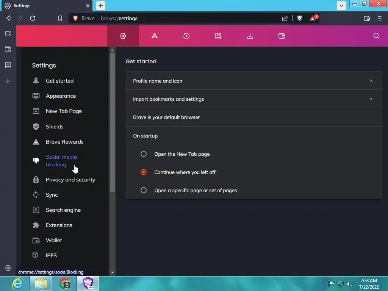
Task: Open the wallet icon in browser toolbar
Action: [367, 18]
